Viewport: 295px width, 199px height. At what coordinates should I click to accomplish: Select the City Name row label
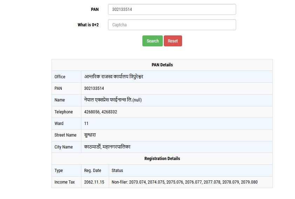click(x=63, y=147)
